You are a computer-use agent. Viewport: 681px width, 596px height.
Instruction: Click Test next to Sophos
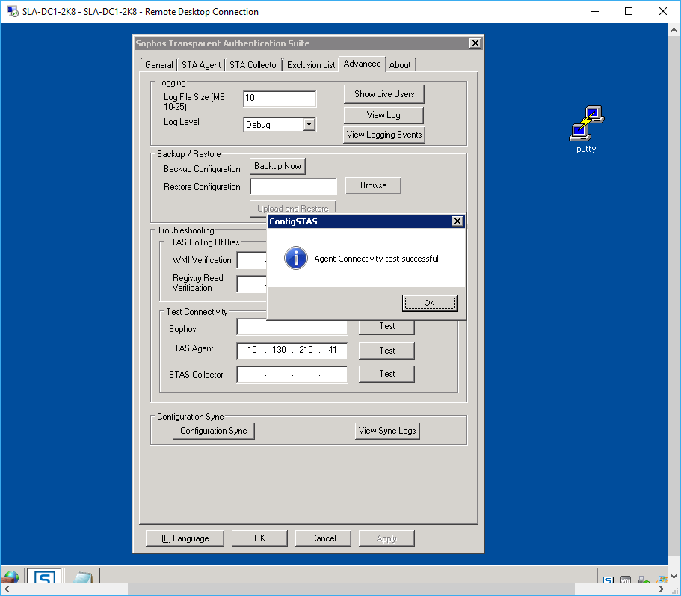386,327
